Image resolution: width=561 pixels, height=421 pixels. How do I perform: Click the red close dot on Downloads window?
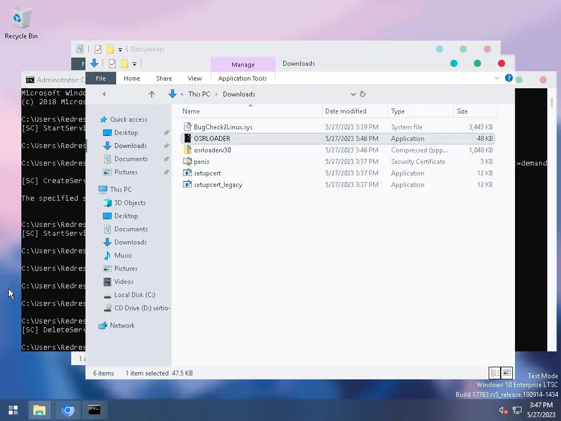click(x=501, y=64)
